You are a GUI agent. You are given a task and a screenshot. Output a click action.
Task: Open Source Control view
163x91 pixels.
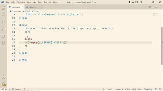3,22
